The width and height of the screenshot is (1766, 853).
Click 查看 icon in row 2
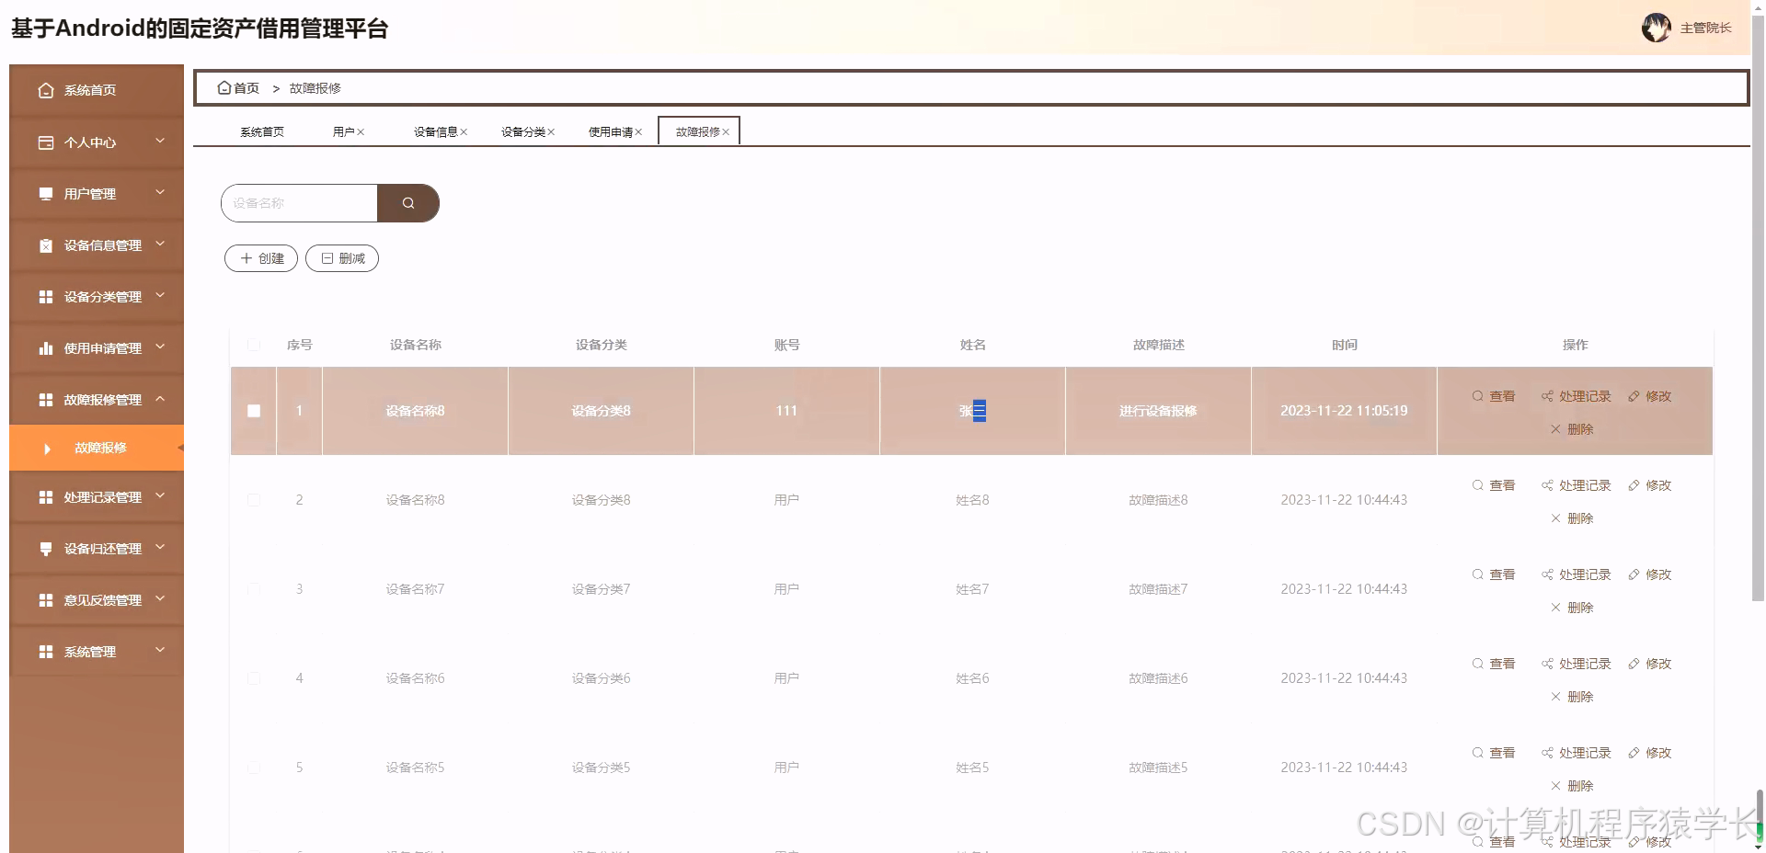click(x=1477, y=485)
